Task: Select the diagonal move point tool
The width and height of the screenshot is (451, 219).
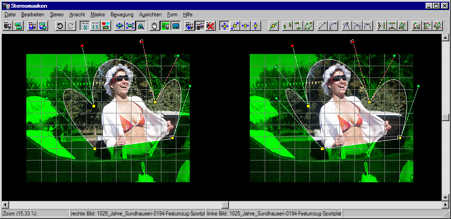Action: coord(235,26)
